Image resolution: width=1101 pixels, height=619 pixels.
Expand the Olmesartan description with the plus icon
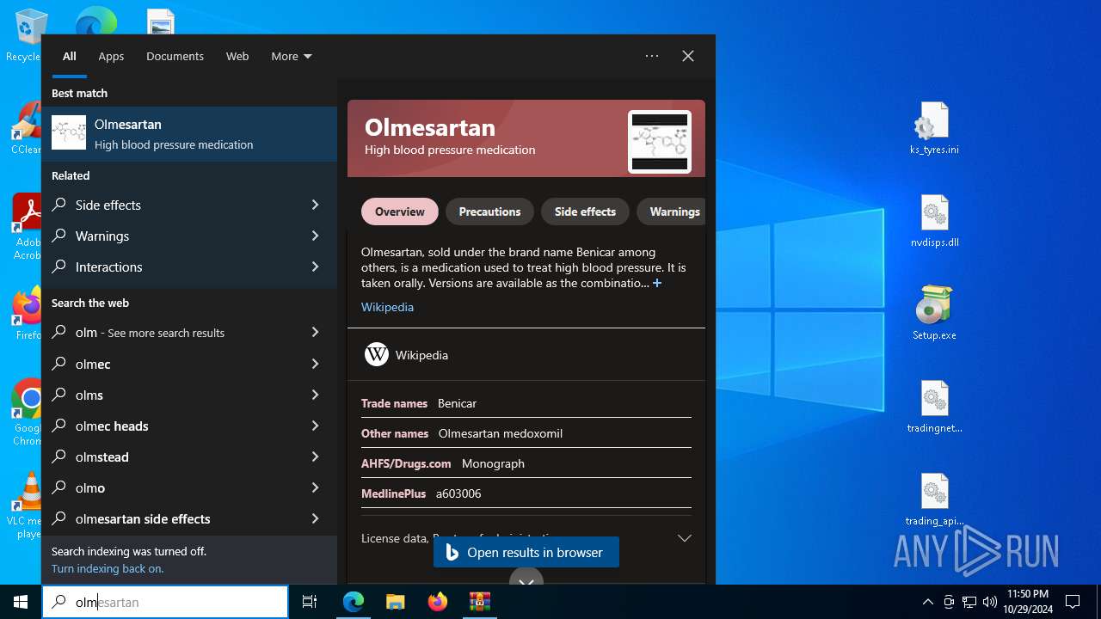tap(657, 283)
